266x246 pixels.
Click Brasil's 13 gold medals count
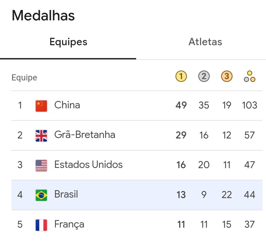(181, 195)
